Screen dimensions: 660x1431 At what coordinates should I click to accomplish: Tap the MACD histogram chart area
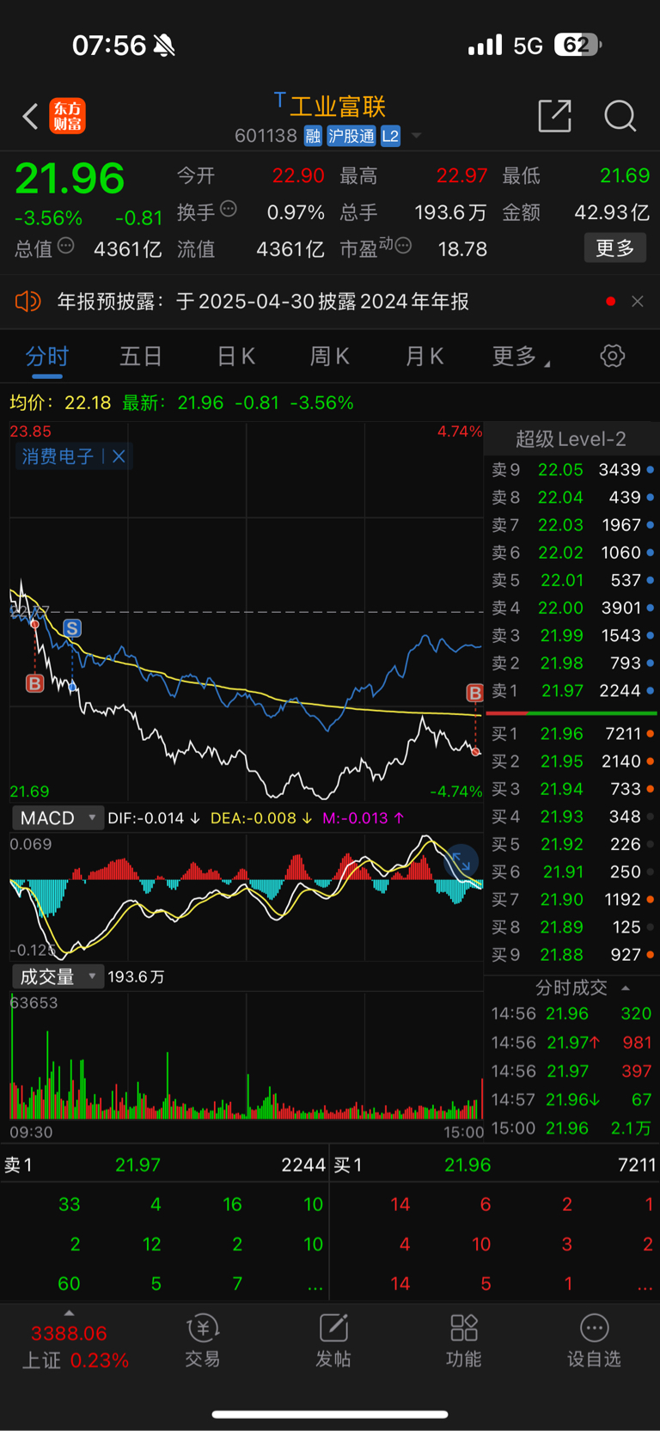[246, 895]
